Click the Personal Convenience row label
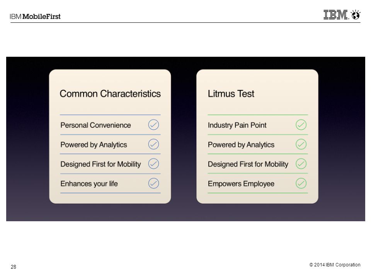371x278 pixels. click(95, 125)
